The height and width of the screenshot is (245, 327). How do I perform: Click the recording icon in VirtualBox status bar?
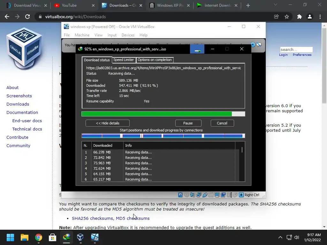[223, 195]
